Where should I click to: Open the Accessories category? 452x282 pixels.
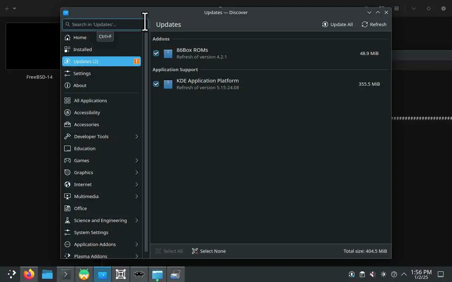[101, 124]
